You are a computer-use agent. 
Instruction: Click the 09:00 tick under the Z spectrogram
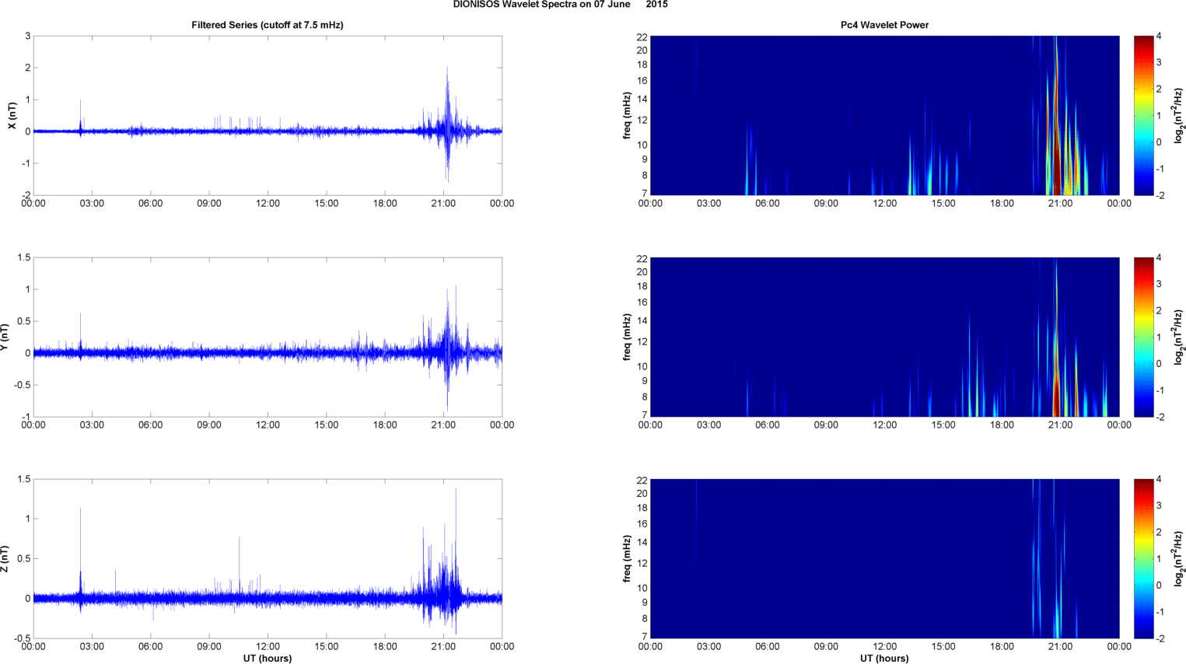[826, 647]
